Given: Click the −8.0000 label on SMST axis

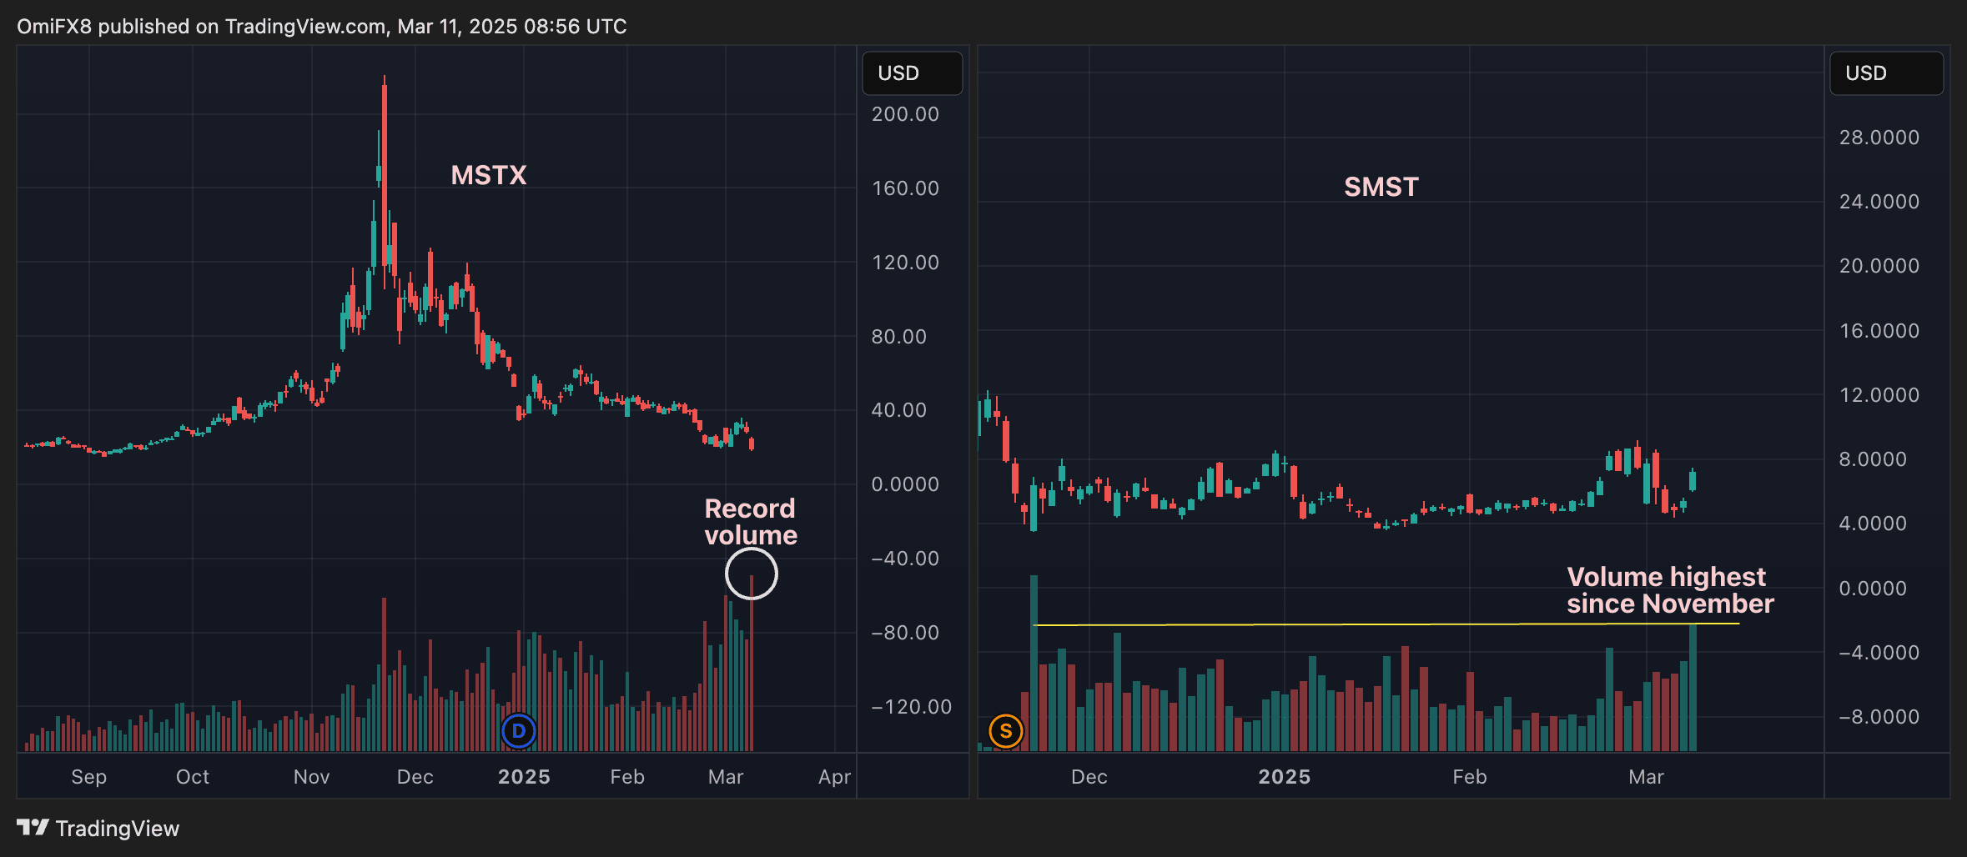Looking at the screenshot, I should 1879,717.
